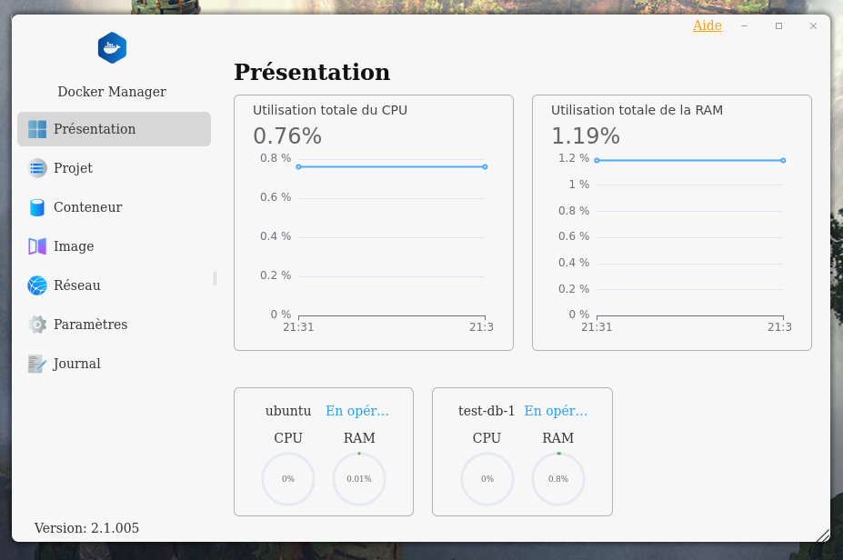
Task: Open the Projet list icon
Action: [x=37, y=168]
